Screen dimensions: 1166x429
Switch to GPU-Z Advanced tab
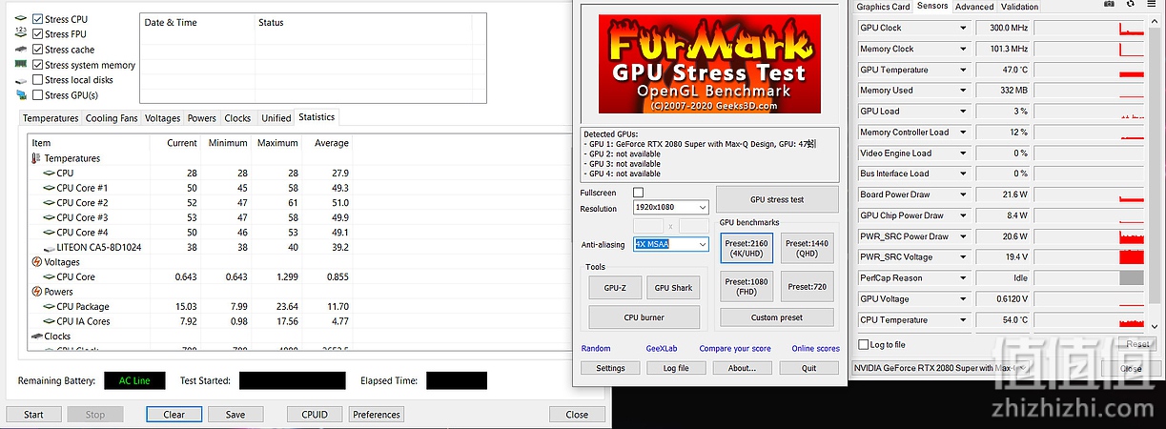974,7
